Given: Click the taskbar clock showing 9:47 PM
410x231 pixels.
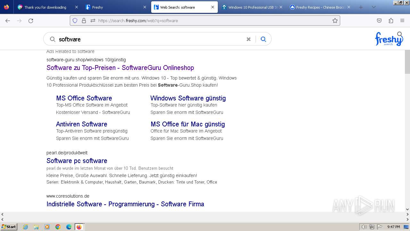Looking at the screenshot, I should (x=393, y=227).
